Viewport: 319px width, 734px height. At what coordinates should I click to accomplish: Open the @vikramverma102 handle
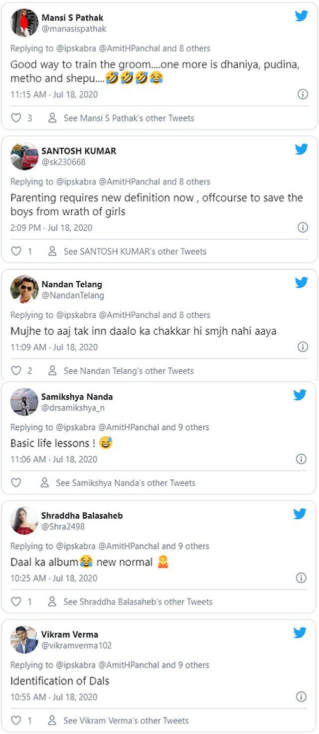(x=76, y=645)
